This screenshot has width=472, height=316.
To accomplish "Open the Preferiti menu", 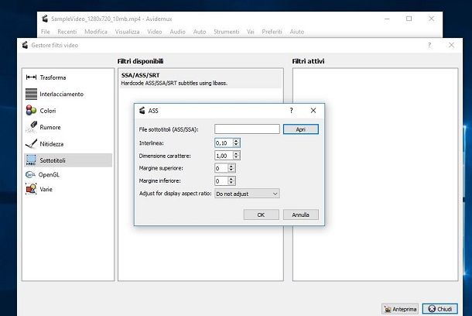I will 272,32.
